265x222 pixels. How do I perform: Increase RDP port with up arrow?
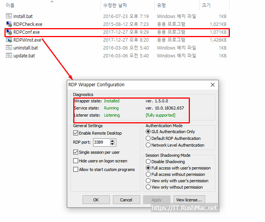pos(112,141)
